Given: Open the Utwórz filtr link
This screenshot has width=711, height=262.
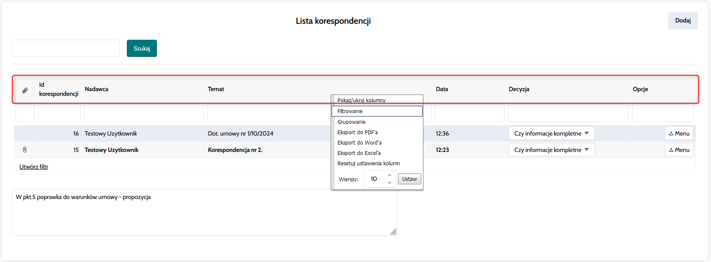Looking at the screenshot, I should point(34,167).
